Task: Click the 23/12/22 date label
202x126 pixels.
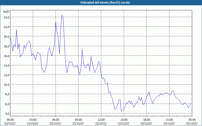Action: pos(192,123)
